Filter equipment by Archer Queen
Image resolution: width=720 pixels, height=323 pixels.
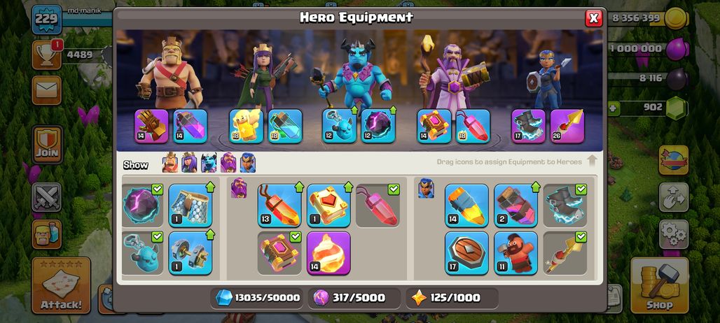click(x=189, y=163)
